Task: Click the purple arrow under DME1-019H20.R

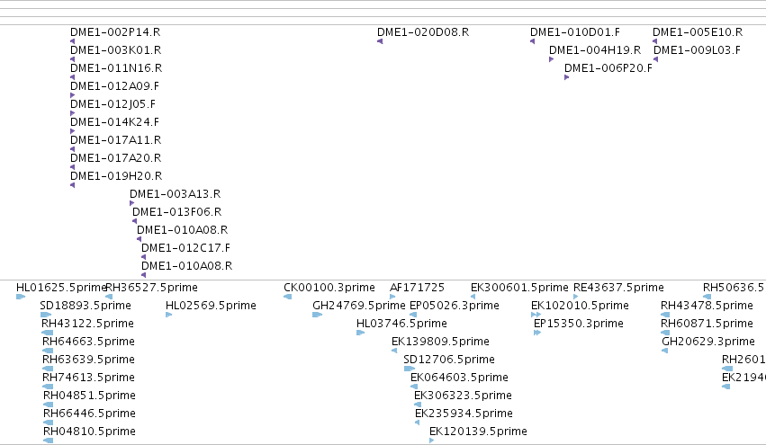Action: coord(72,185)
